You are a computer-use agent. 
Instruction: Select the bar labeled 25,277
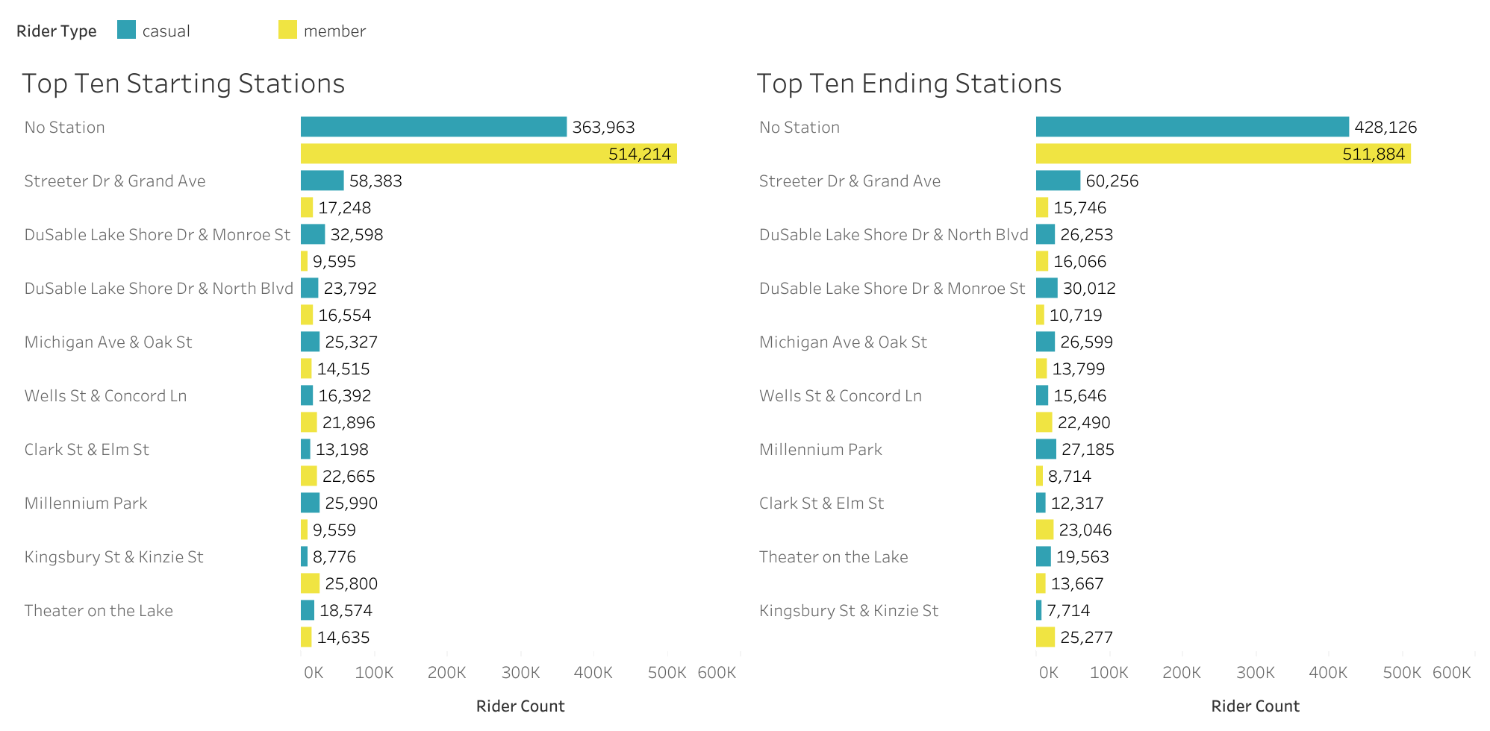coord(1045,637)
